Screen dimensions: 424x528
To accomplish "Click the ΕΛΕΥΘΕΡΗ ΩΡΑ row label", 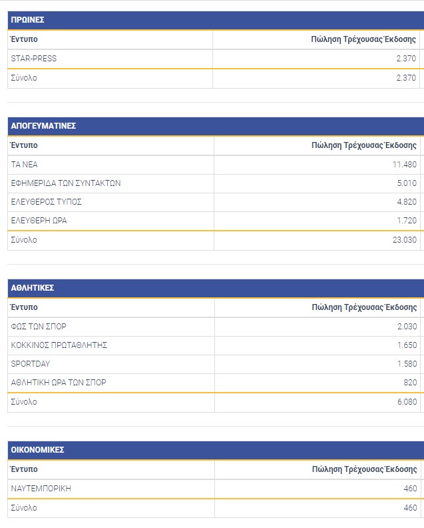I will (x=39, y=221).
